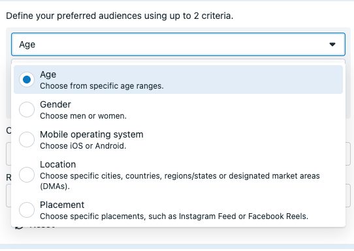Select the Placement radio button
Screen dimensions: 354x251
click(x=27, y=210)
